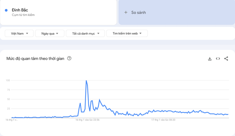Share the interest over time chart
This screenshot has height=136, width=235.
click(x=226, y=58)
